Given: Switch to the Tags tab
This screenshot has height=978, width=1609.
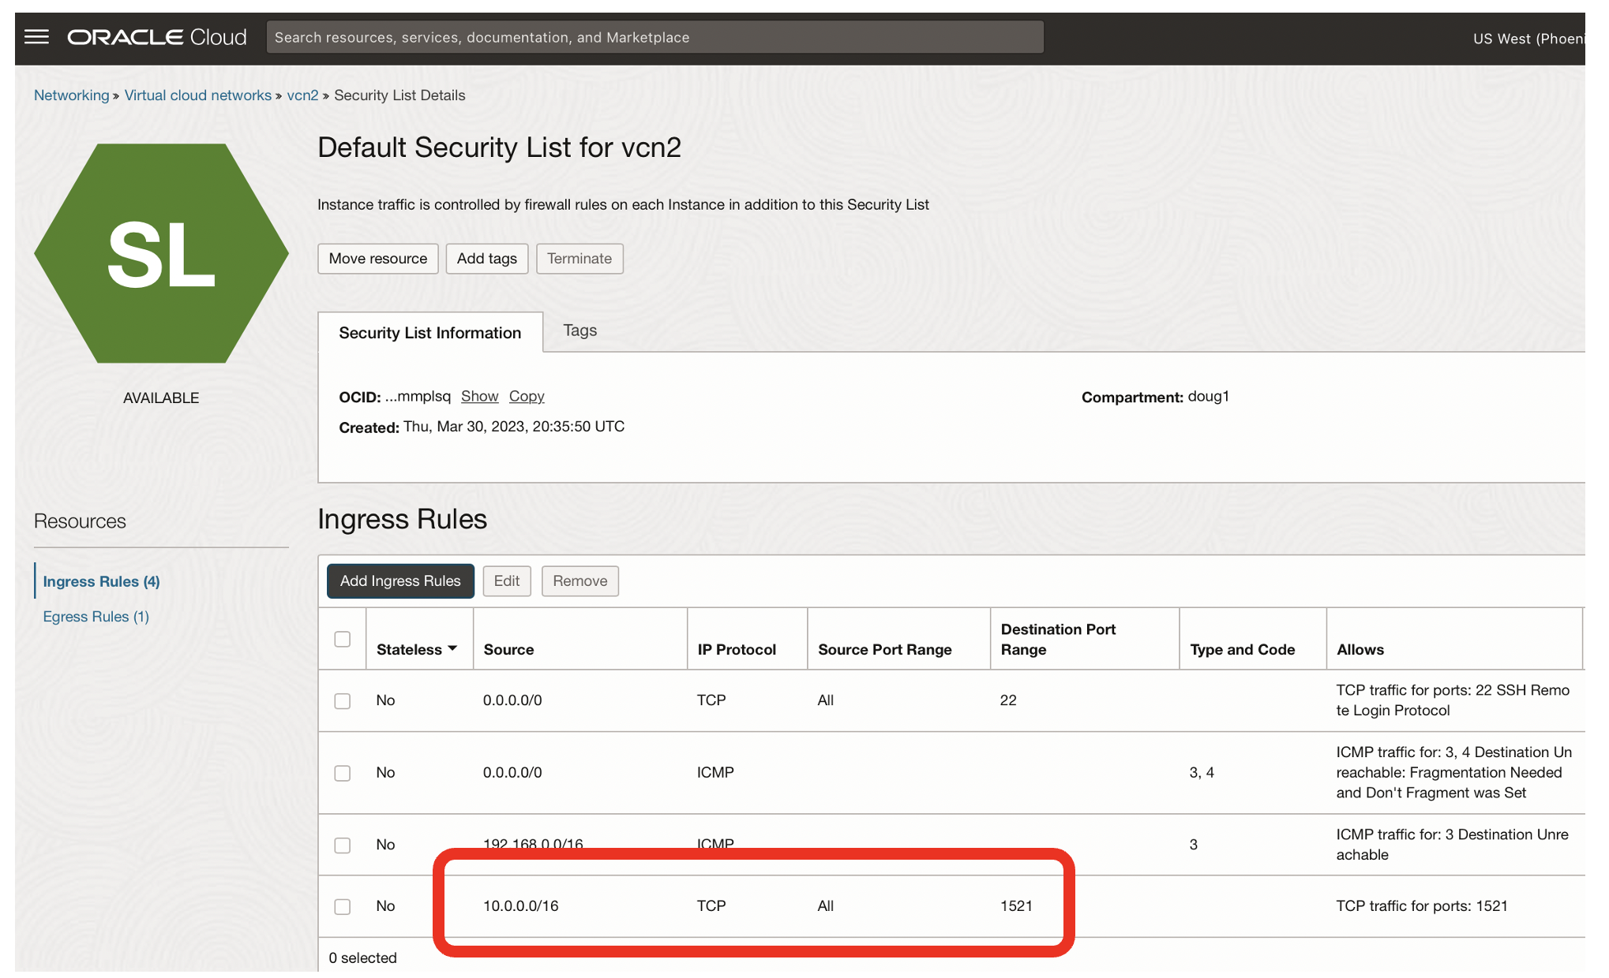Looking at the screenshot, I should click(579, 330).
